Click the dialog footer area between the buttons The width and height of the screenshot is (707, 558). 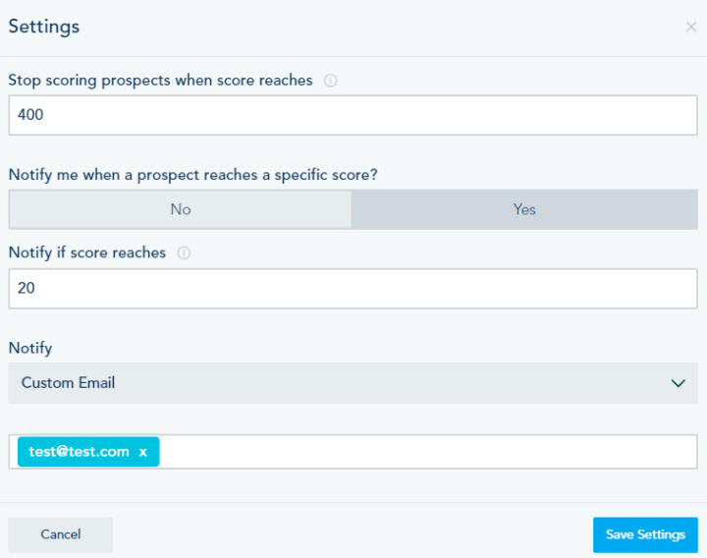coord(353,534)
